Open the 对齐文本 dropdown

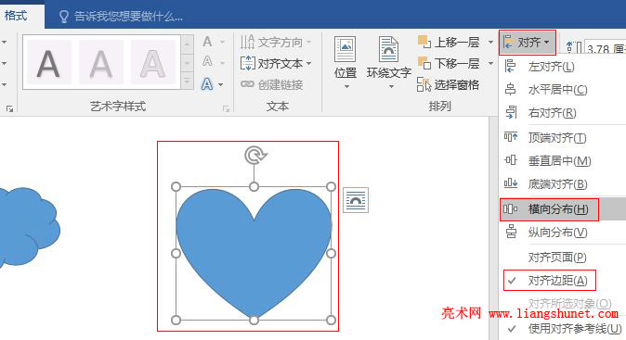[x=276, y=63]
